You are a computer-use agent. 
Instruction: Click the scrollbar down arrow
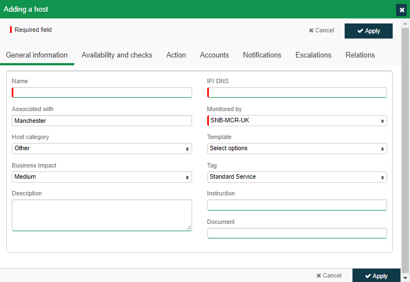point(406,278)
